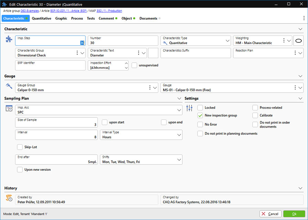This screenshot has height=220, width=308.
Task: Click the Settings sliders icon
Action: coord(189,108)
